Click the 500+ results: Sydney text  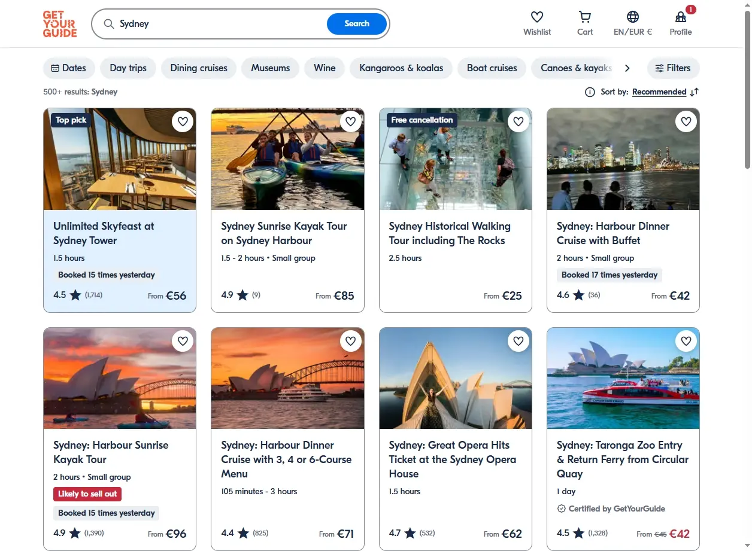[x=80, y=92]
